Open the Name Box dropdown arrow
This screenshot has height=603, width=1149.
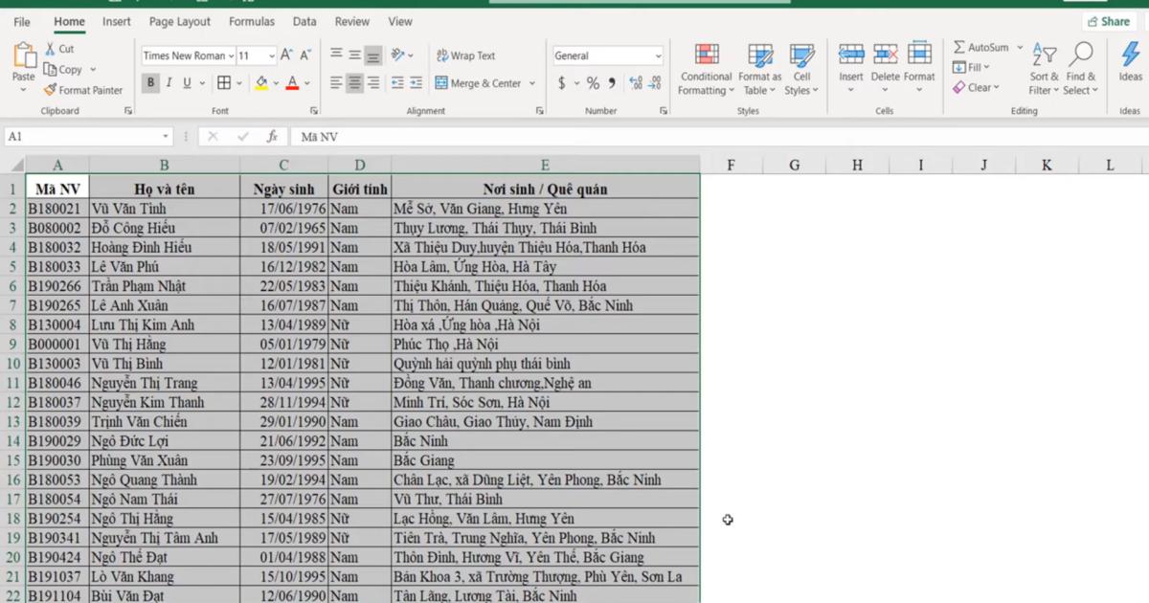click(x=166, y=137)
